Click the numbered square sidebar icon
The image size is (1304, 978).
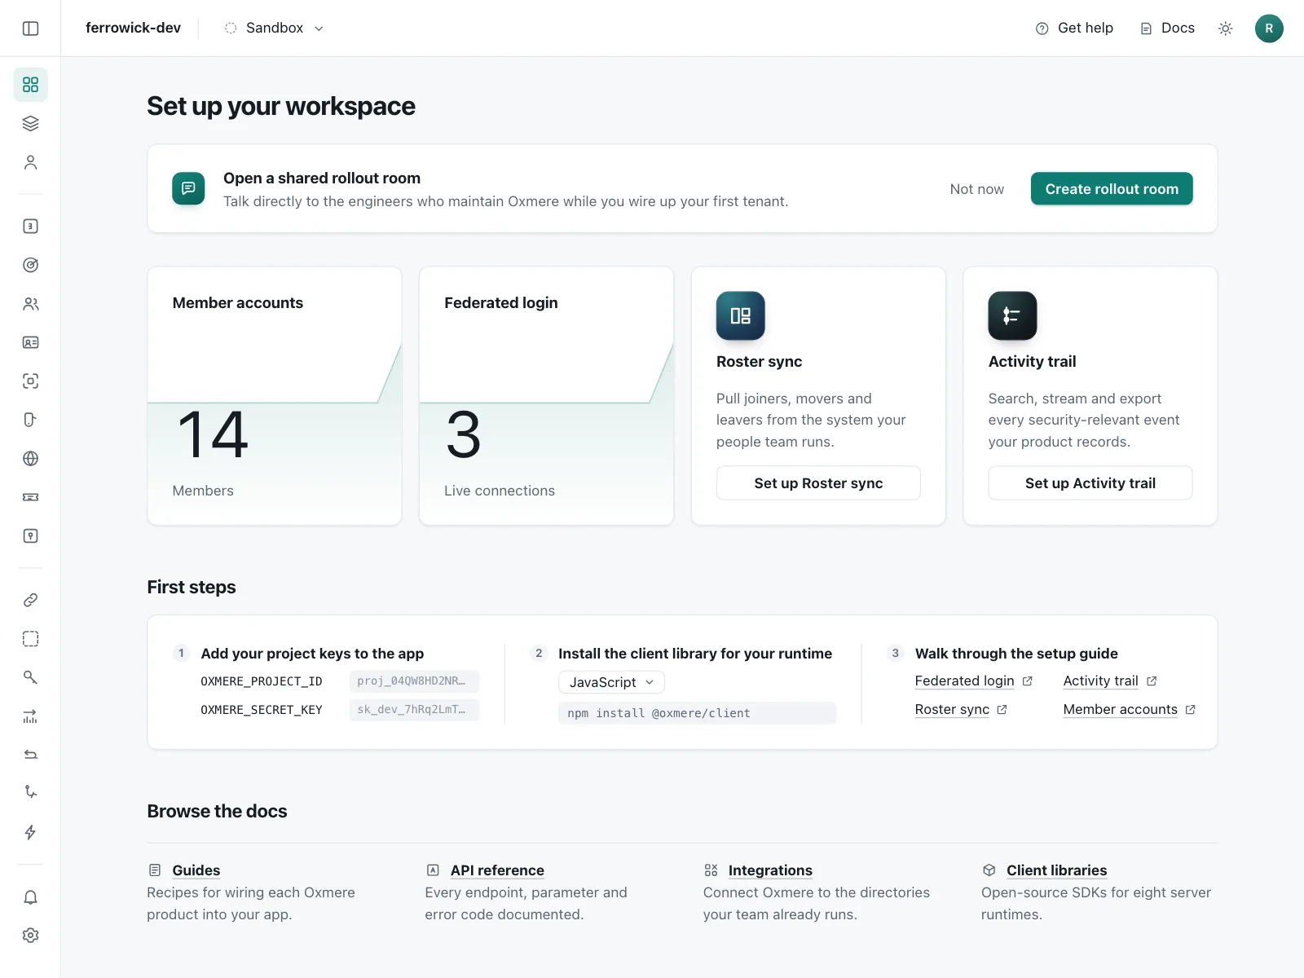click(x=30, y=226)
